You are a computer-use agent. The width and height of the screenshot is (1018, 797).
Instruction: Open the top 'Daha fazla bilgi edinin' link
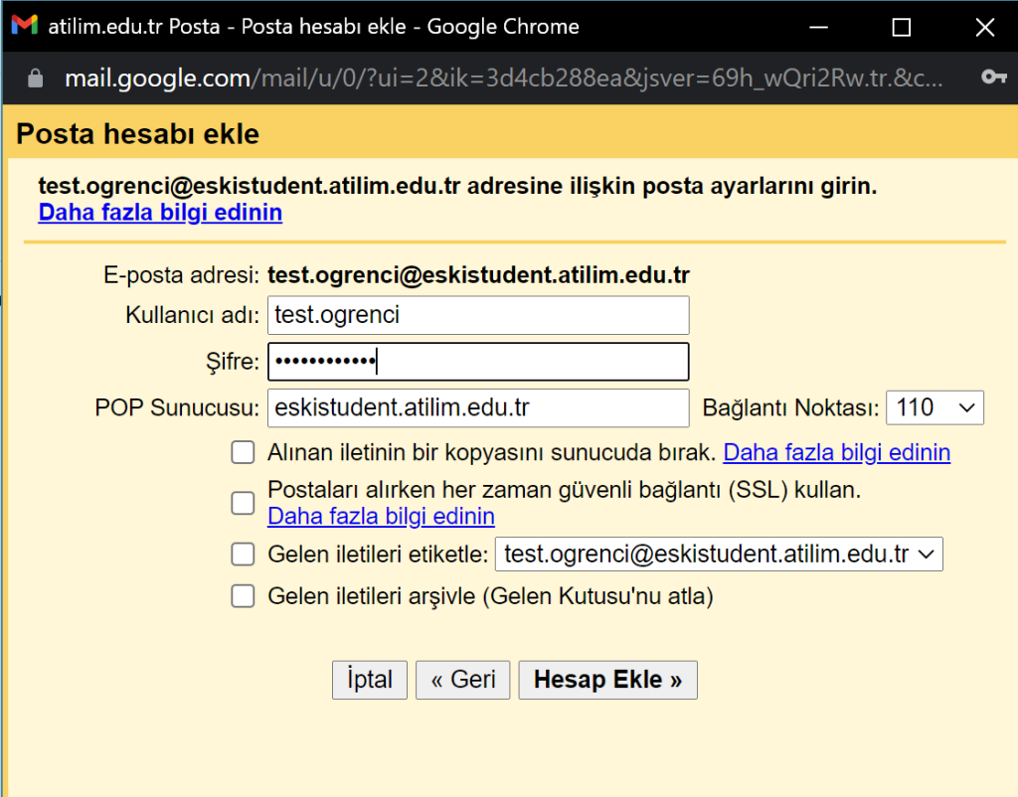[160, 212]
